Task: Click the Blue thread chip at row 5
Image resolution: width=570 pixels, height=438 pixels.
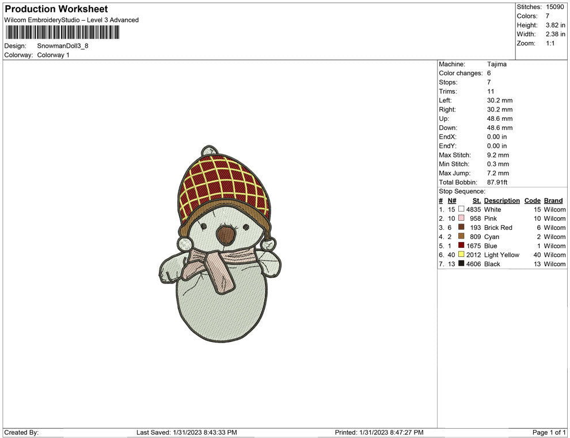Action: point(461,245)
